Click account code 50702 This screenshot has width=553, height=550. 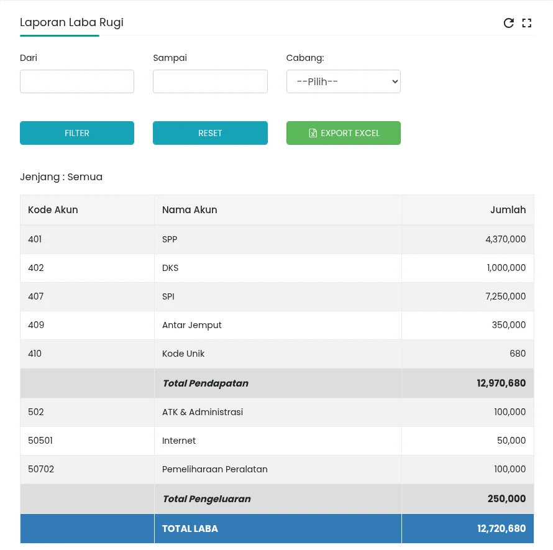click(x=41, y=469)
